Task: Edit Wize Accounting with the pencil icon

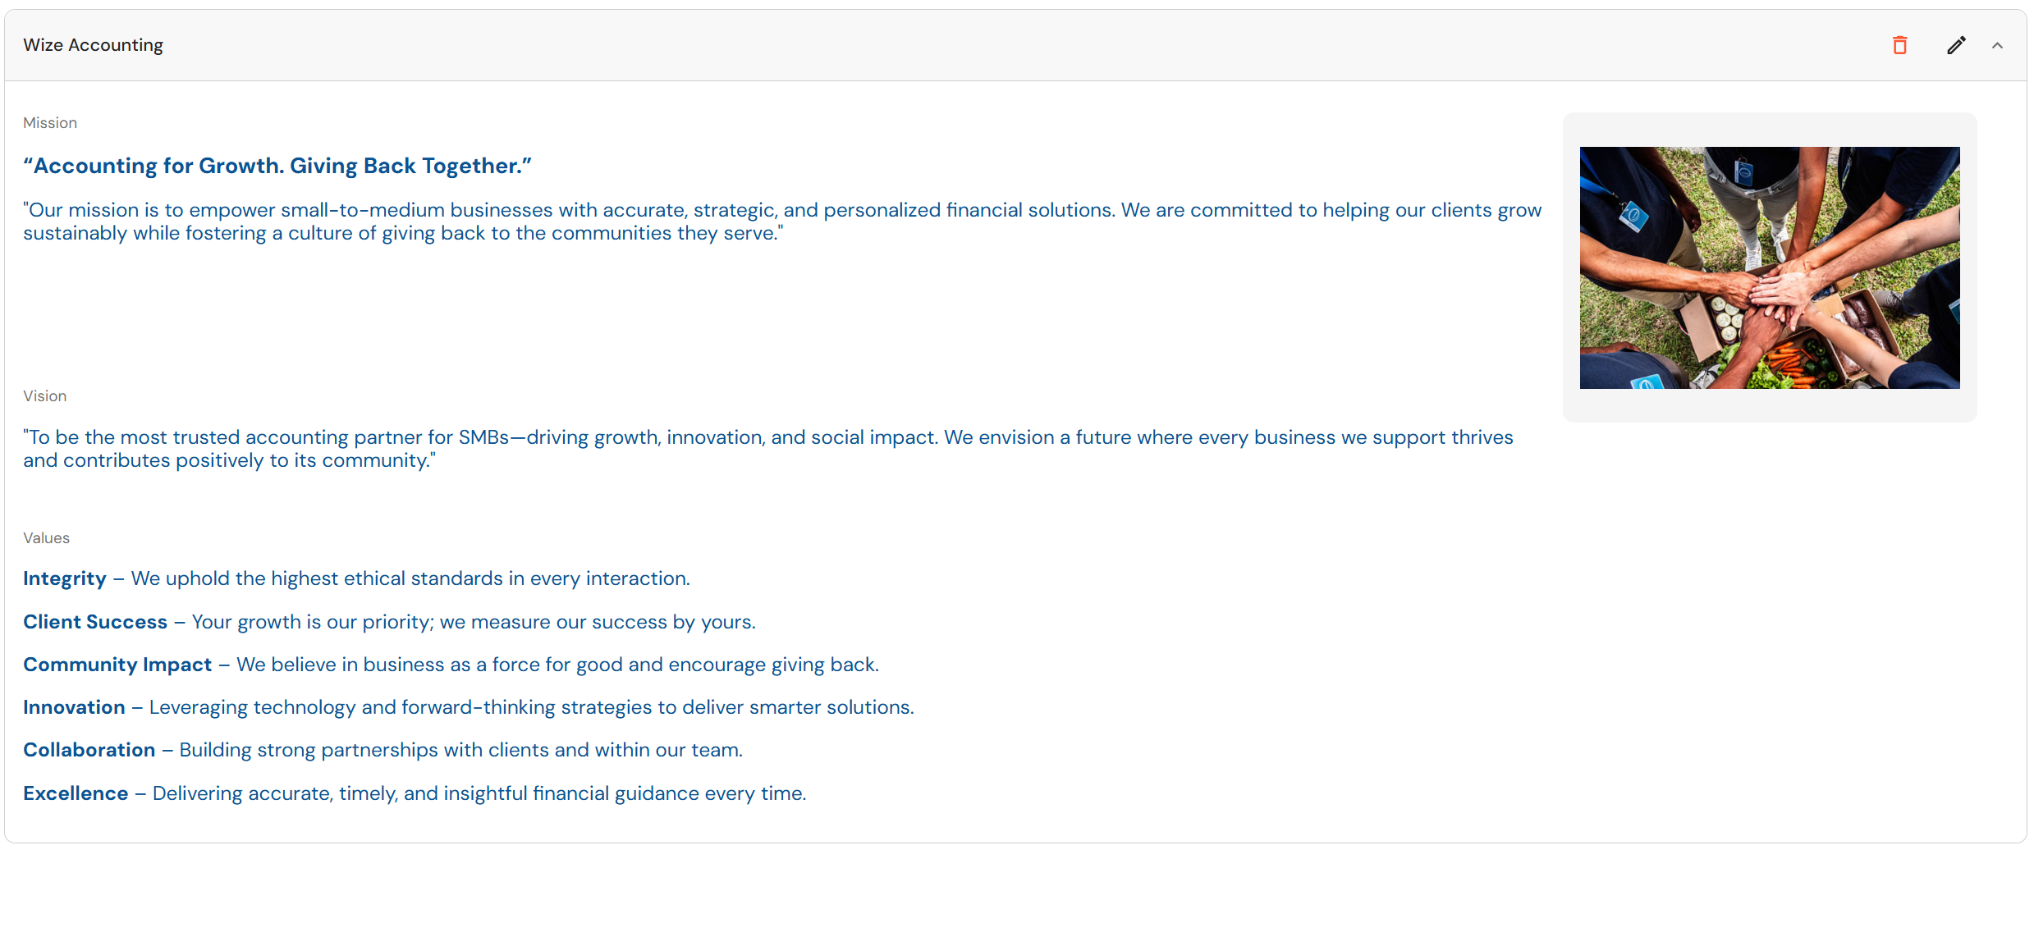Action: pos(1956,45)
